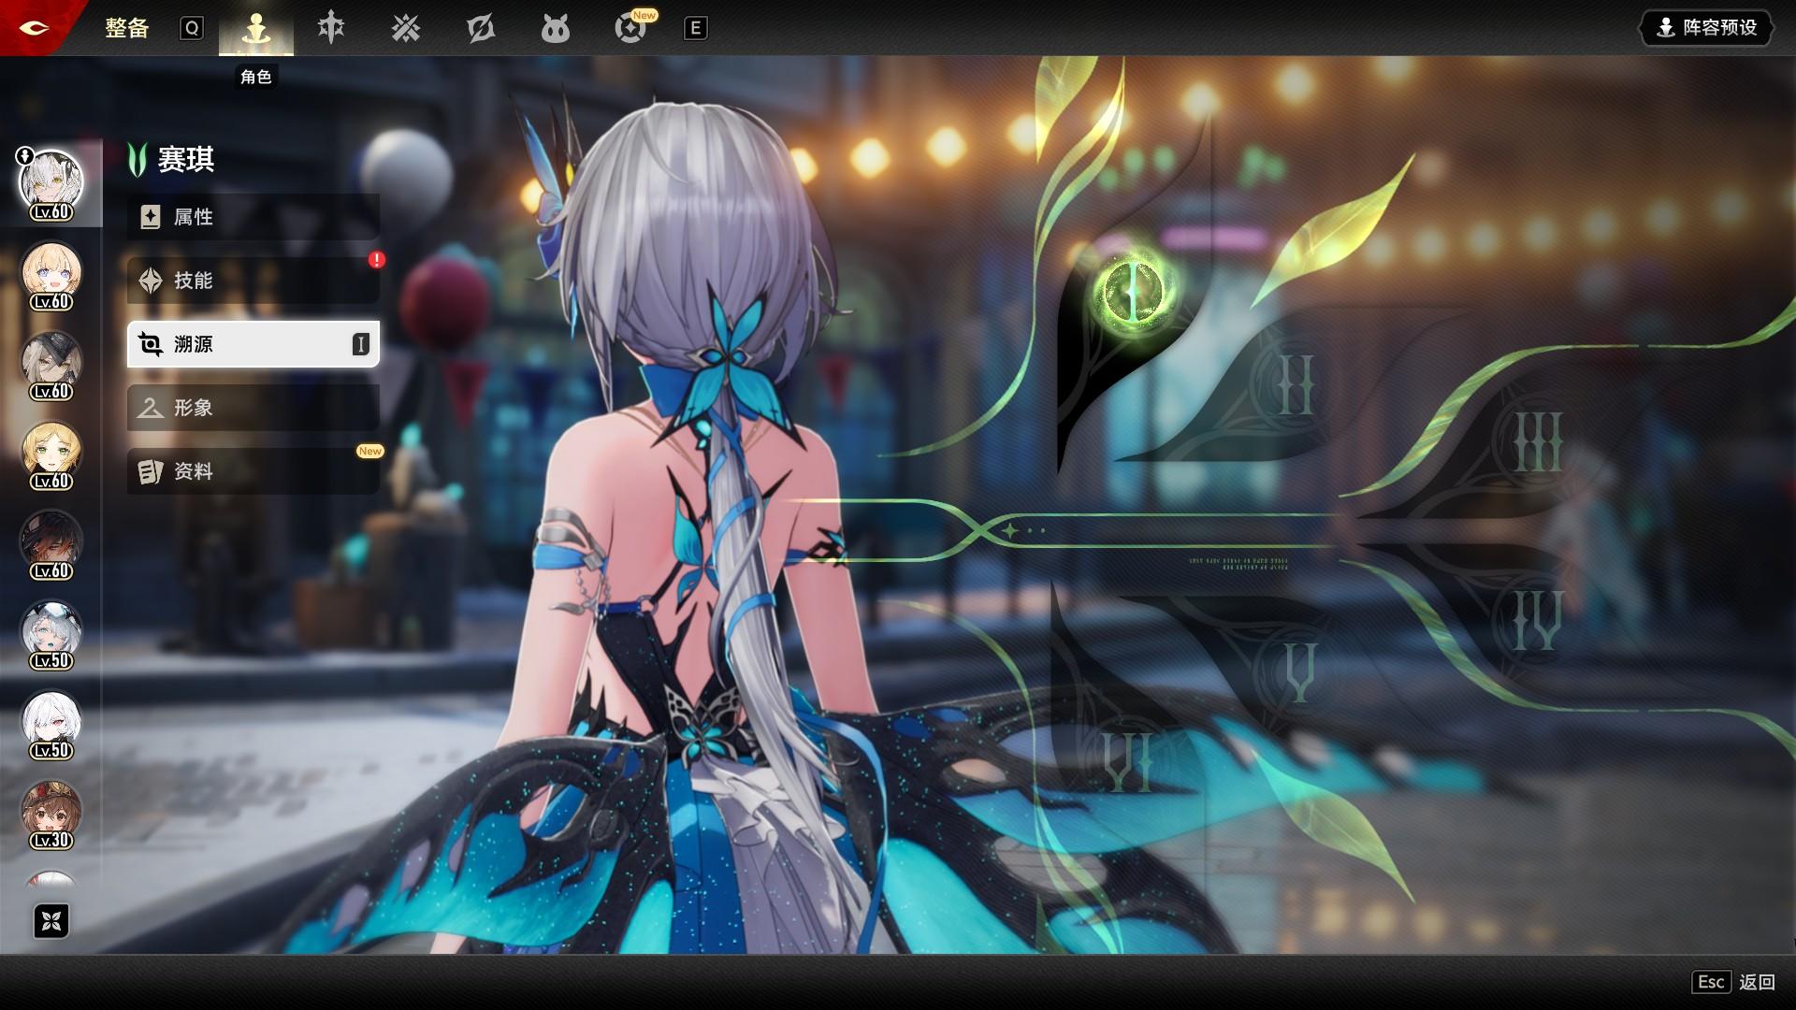This screenshot has height=1010, width=1796.
Task: Open the 资料 profile menu item
Action: click(253, 471)
